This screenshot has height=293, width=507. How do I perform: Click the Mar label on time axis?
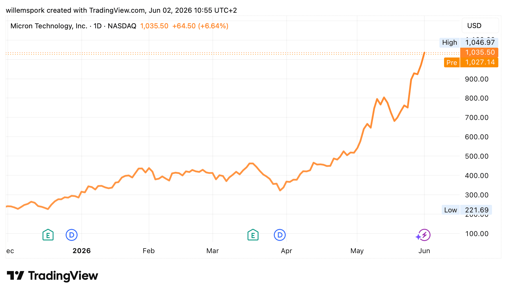[x=213, y=251]
